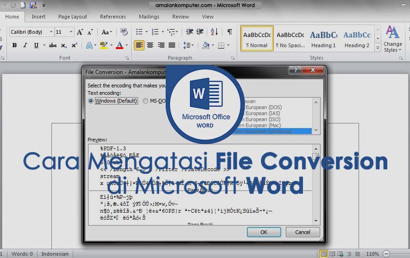Click the preview pane scroll-down arrow
Viewport: 410px width, 258px height.
coord(316,221)
